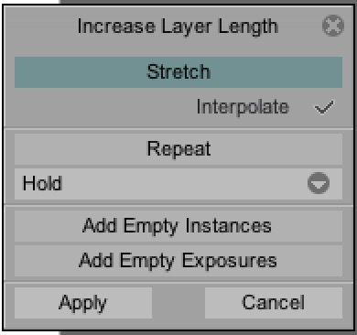Screen dimensions: 357x335
Task: Click the Hold text in the combo box
Action: point(42,184)
